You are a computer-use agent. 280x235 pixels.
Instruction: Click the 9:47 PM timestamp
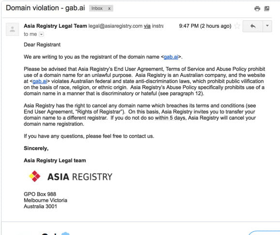click(x=205, y=26)
